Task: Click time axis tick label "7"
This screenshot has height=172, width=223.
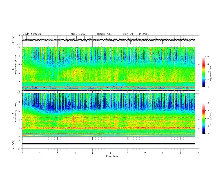Action: click(x=145, y=153)
